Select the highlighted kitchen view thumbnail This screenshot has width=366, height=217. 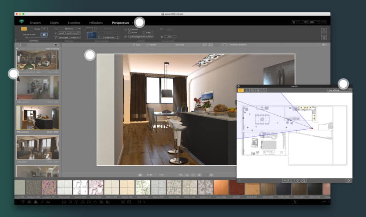[x=38, y=118]
